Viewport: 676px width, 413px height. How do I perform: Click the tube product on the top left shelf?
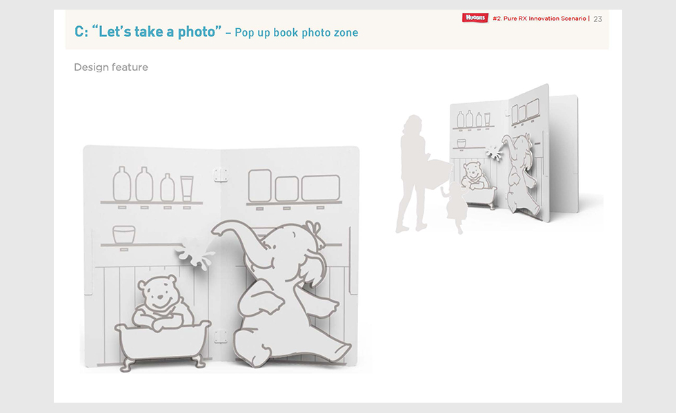click(187, 189)
